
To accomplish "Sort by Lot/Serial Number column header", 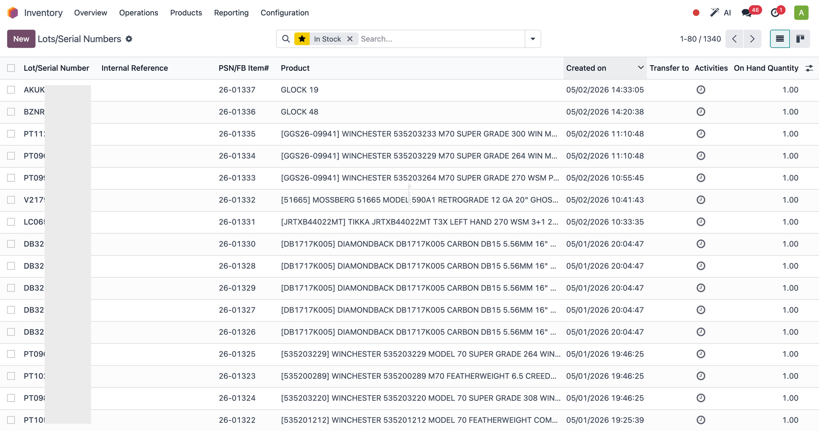I will pos(56,68).
